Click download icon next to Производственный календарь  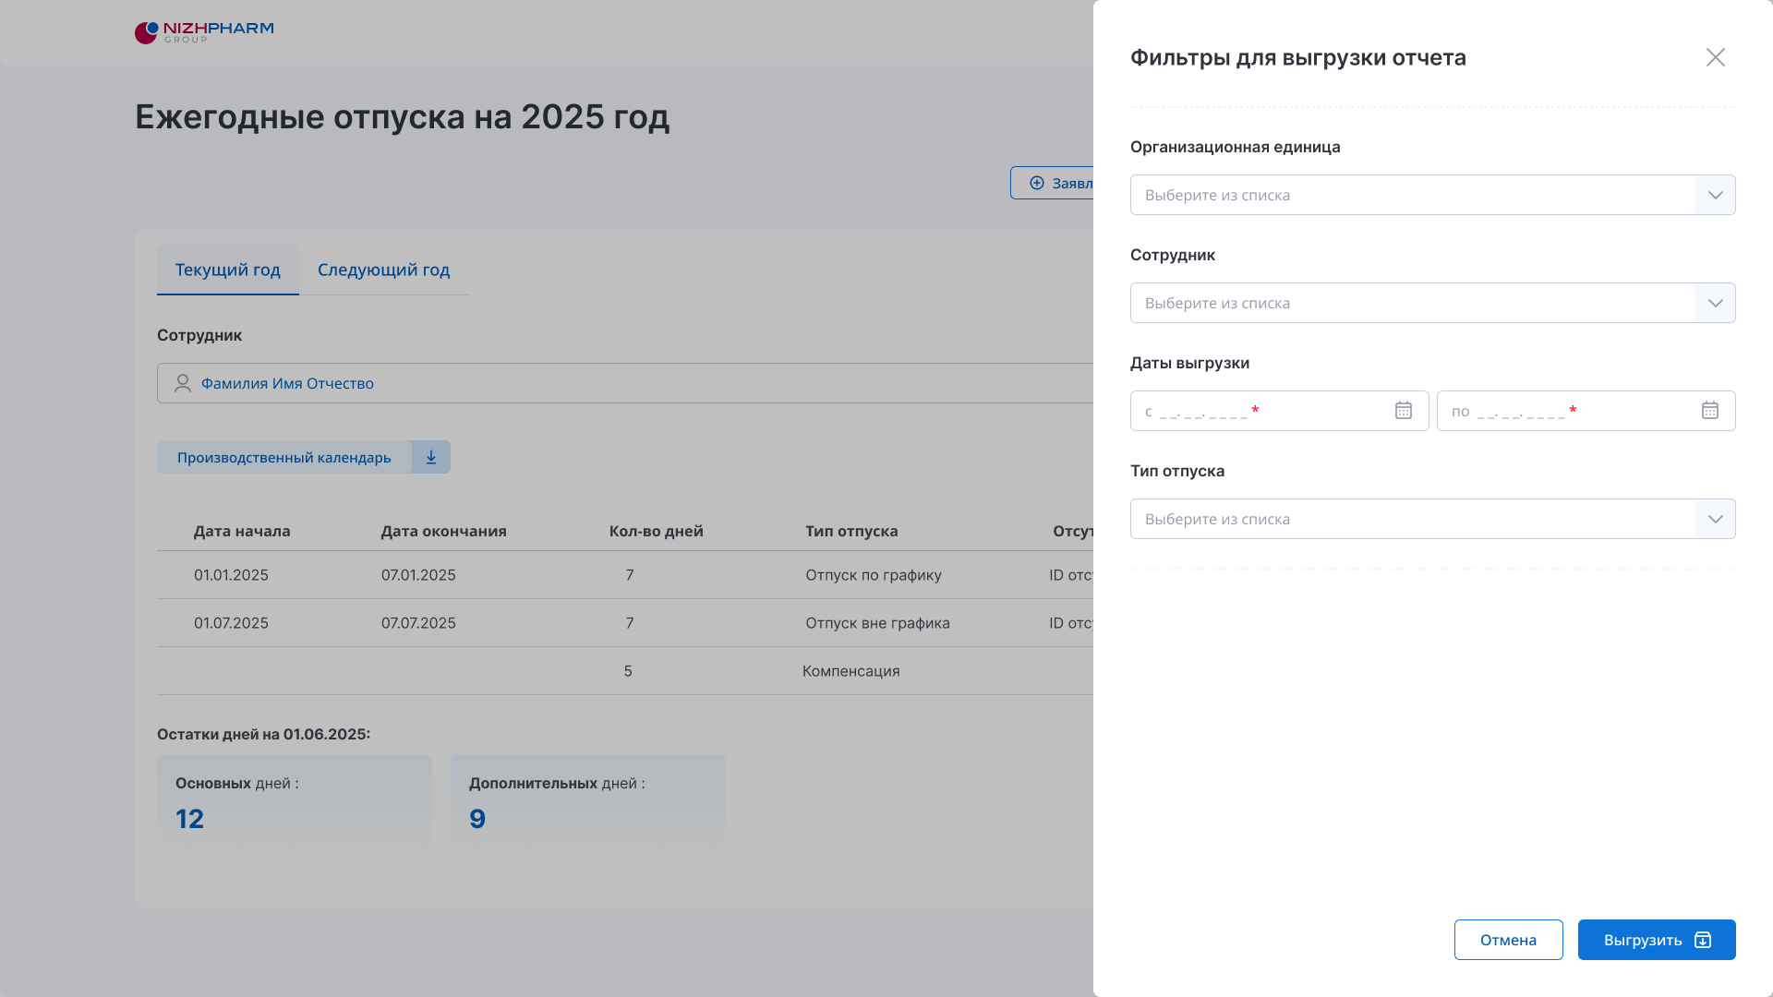[x=431, y=457]
